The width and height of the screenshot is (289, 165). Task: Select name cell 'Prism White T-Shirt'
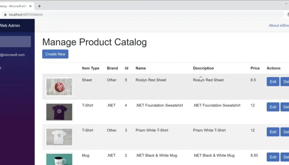tap(152, 130)
